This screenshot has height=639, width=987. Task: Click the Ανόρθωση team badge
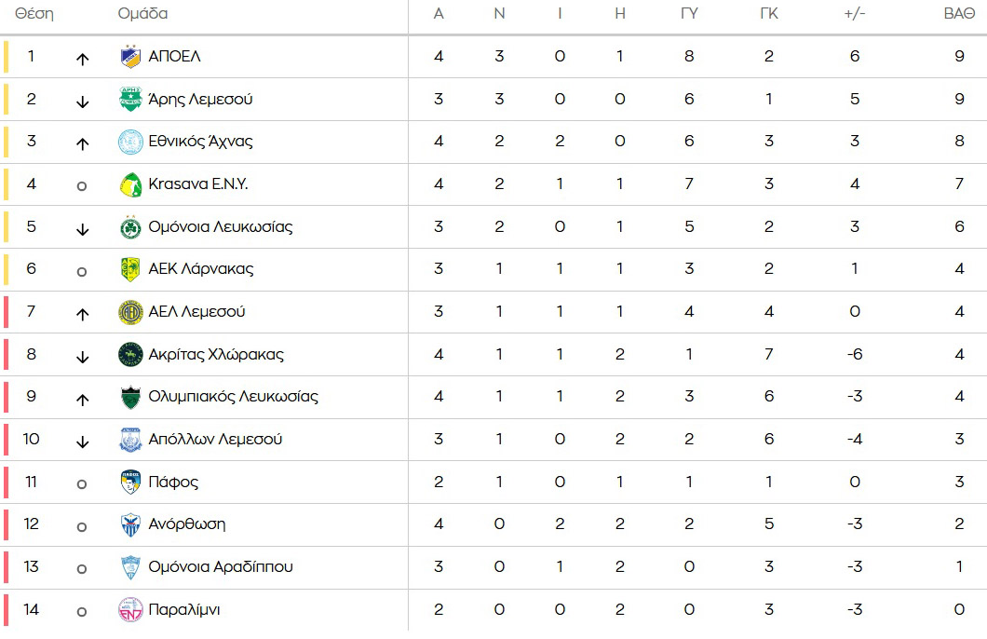[x=130, y=524]
